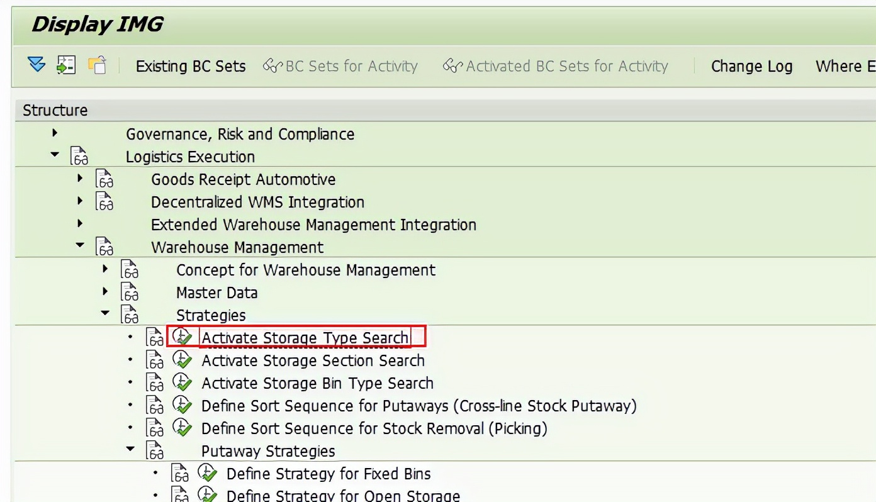The image size is (876, 502).
Task: Open documentation icon beside Master Data
Action: point(130,293)
